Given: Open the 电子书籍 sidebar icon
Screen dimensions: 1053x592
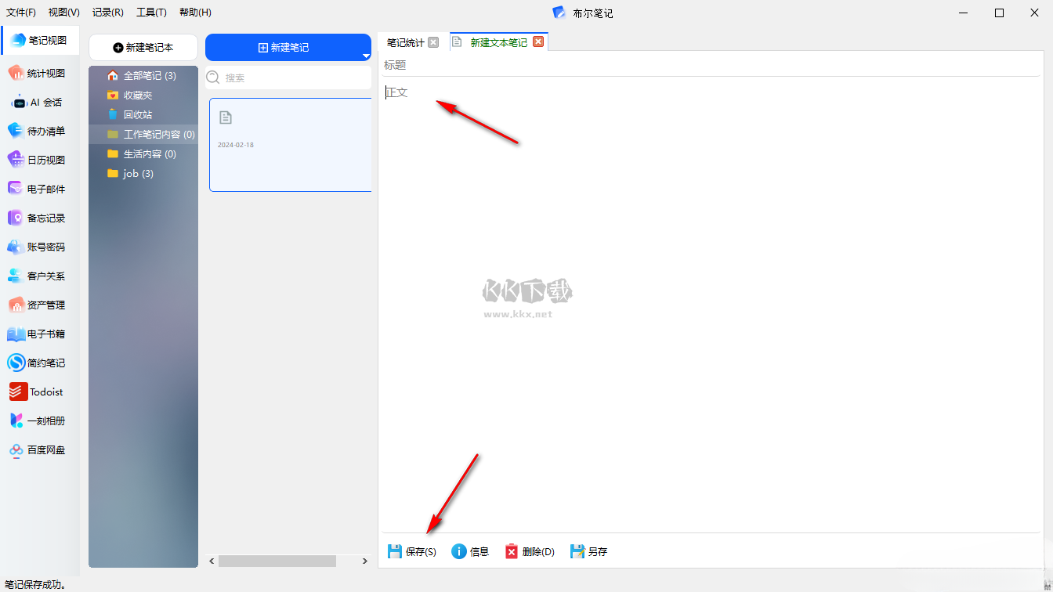Looking at the screenshot, I should point(16,334).
